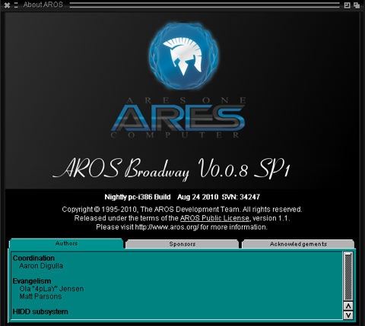This screenshot has height=326, width=365.
Task: Click the second gadget beside the close icon
Action: tap(16, 5)
